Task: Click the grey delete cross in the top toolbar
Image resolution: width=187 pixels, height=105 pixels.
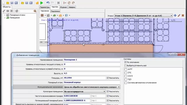Action: point(58,3)
